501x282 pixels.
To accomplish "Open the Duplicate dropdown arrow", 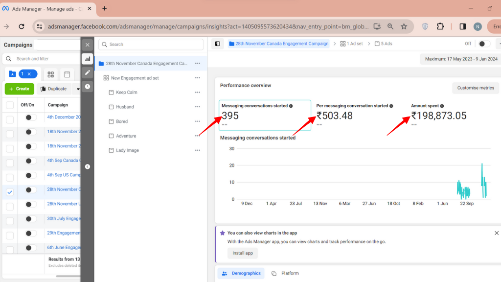I will (78, 89).
